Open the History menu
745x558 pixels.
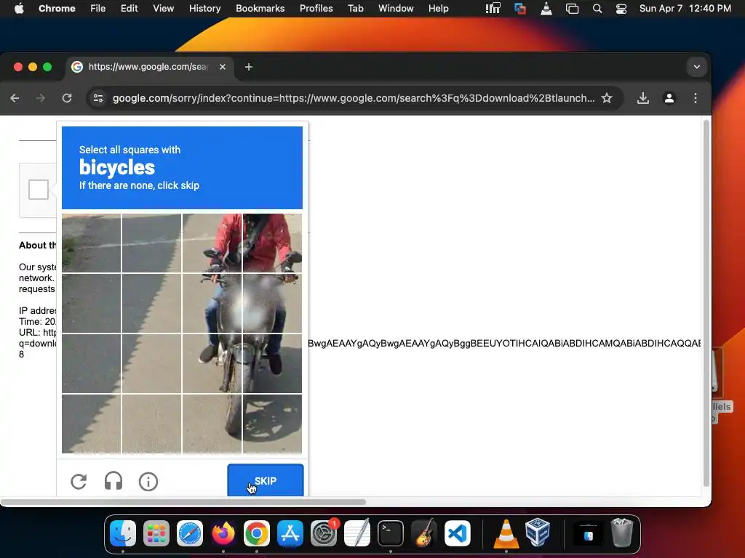[204, 9]
